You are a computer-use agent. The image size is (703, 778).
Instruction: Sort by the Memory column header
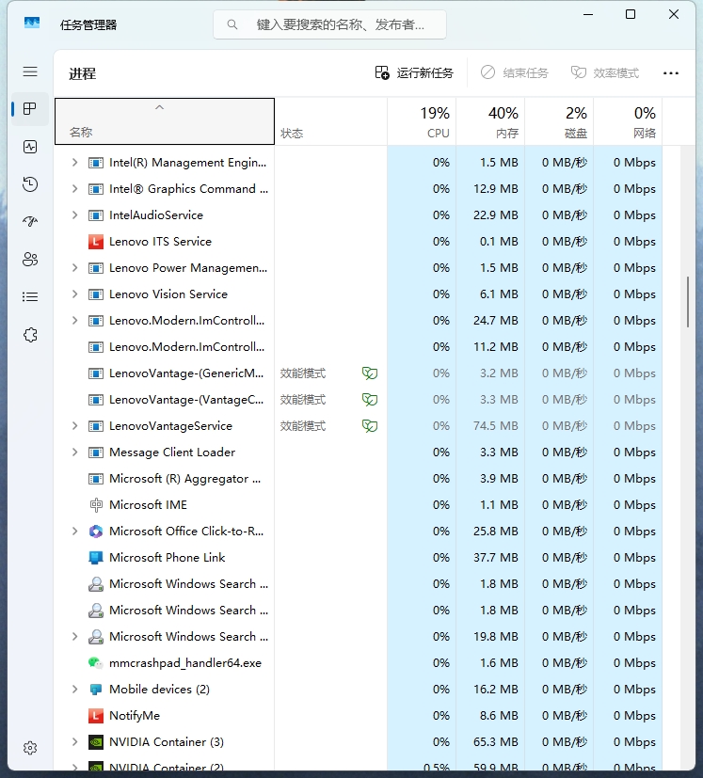(490, 121)
